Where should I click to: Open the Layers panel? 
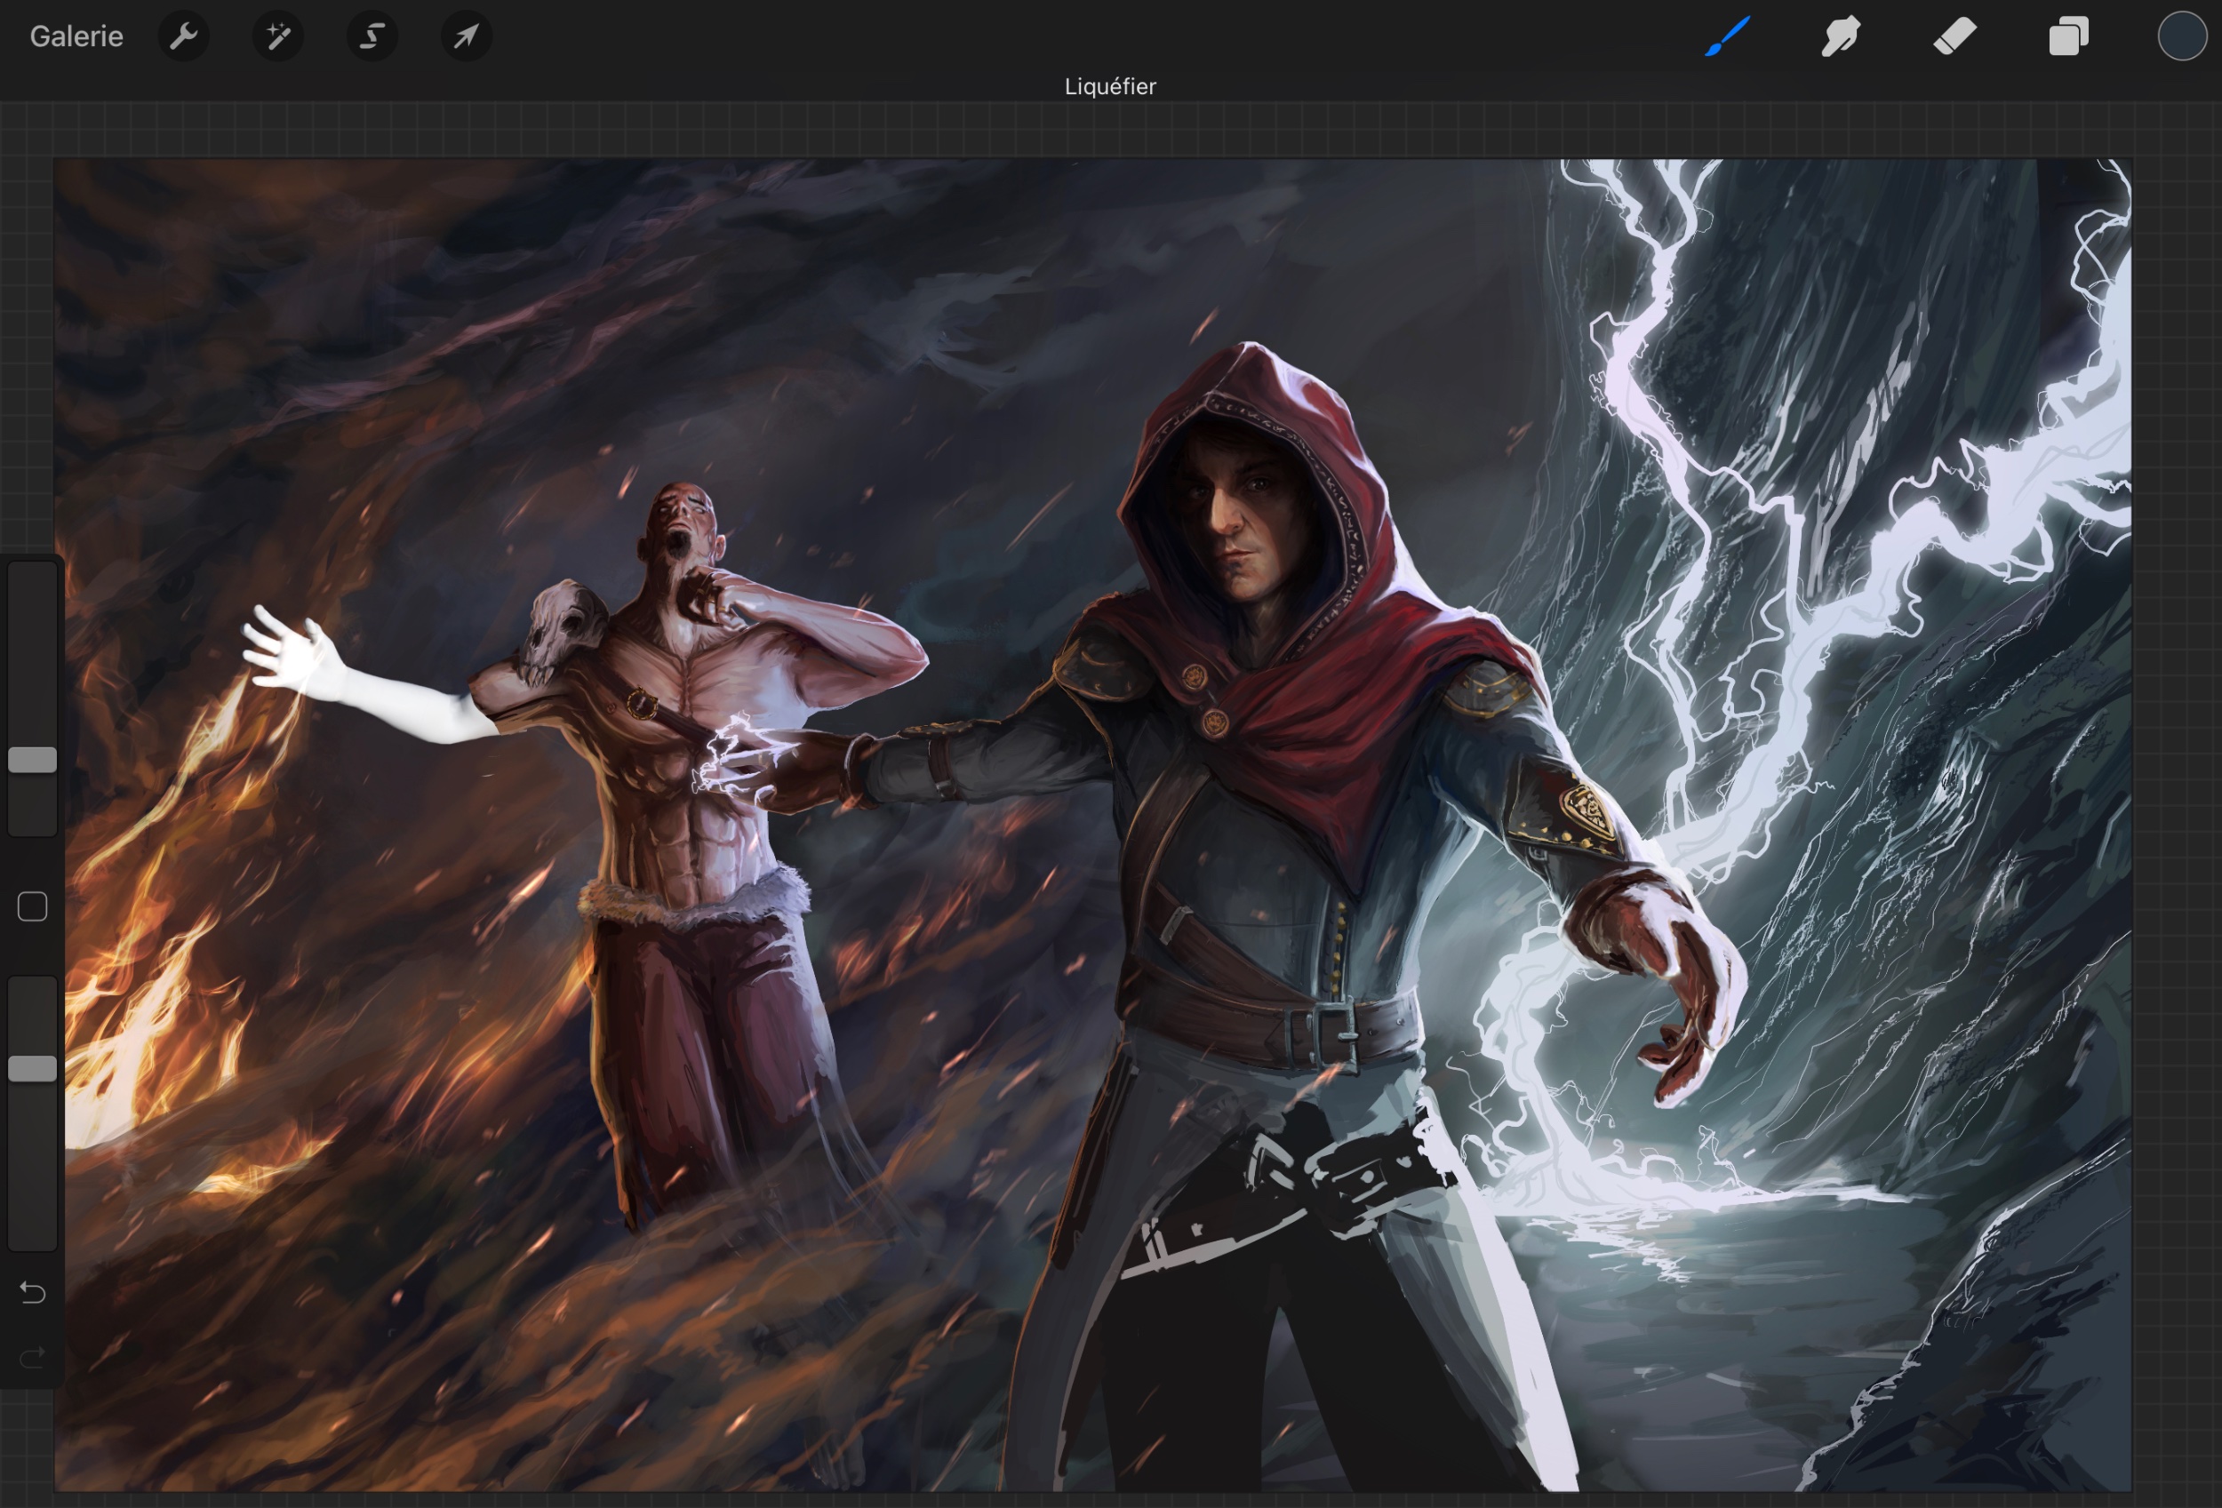(2068, 36)
